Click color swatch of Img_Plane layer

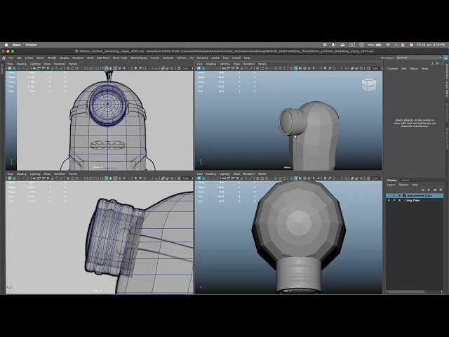(404, 201)
